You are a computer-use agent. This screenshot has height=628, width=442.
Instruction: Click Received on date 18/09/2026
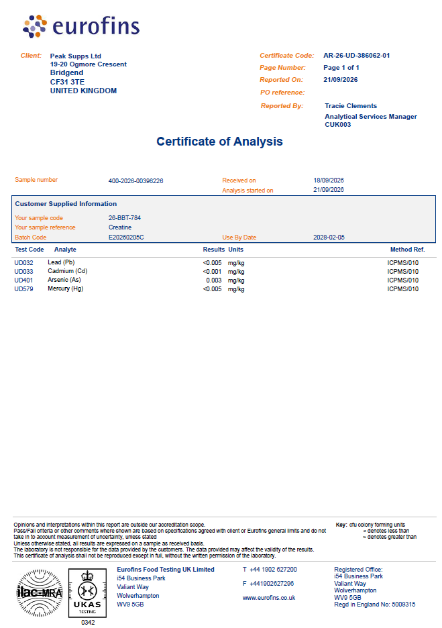coord(328,180)
